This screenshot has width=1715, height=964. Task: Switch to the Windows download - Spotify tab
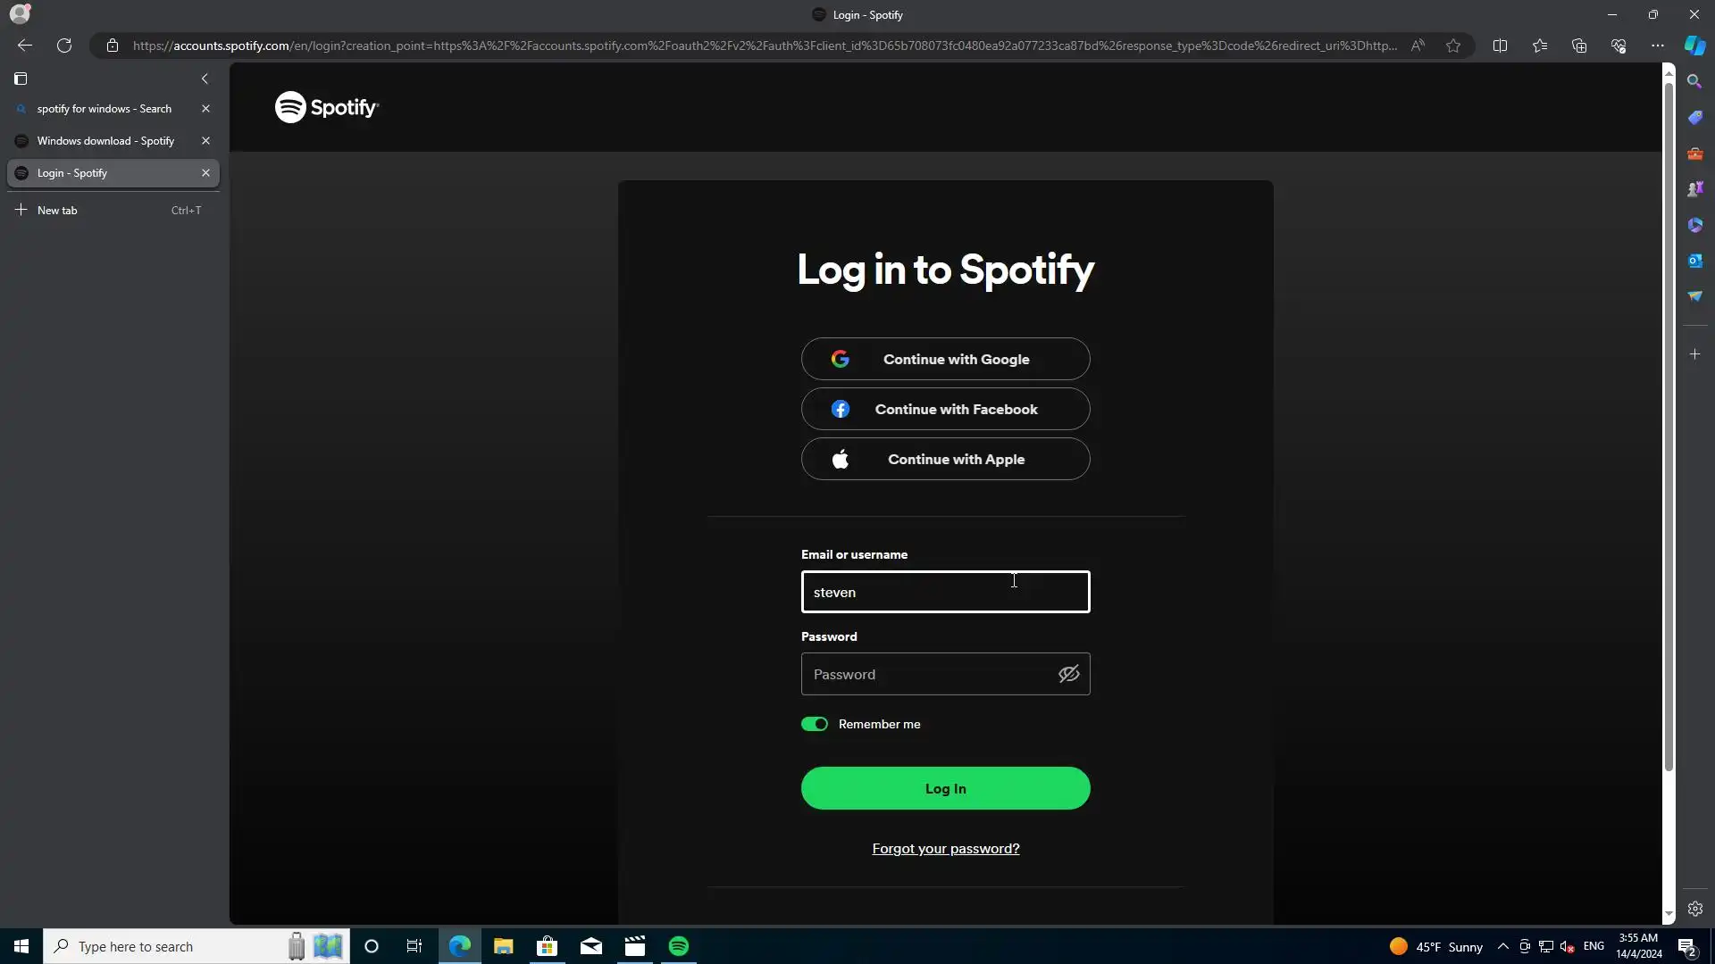coord(105,141)
